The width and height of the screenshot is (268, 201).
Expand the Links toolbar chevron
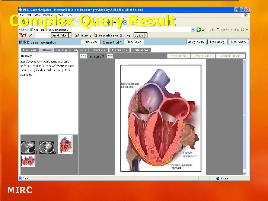(218, 29)
